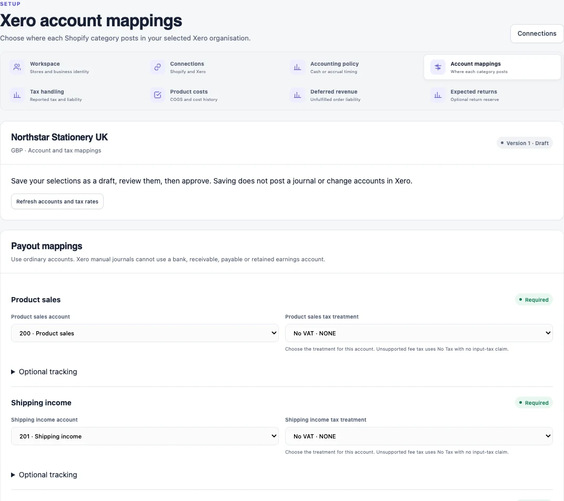
Task: Click the 'Shipping income account' field label
Action: click(x=44, y=420)
